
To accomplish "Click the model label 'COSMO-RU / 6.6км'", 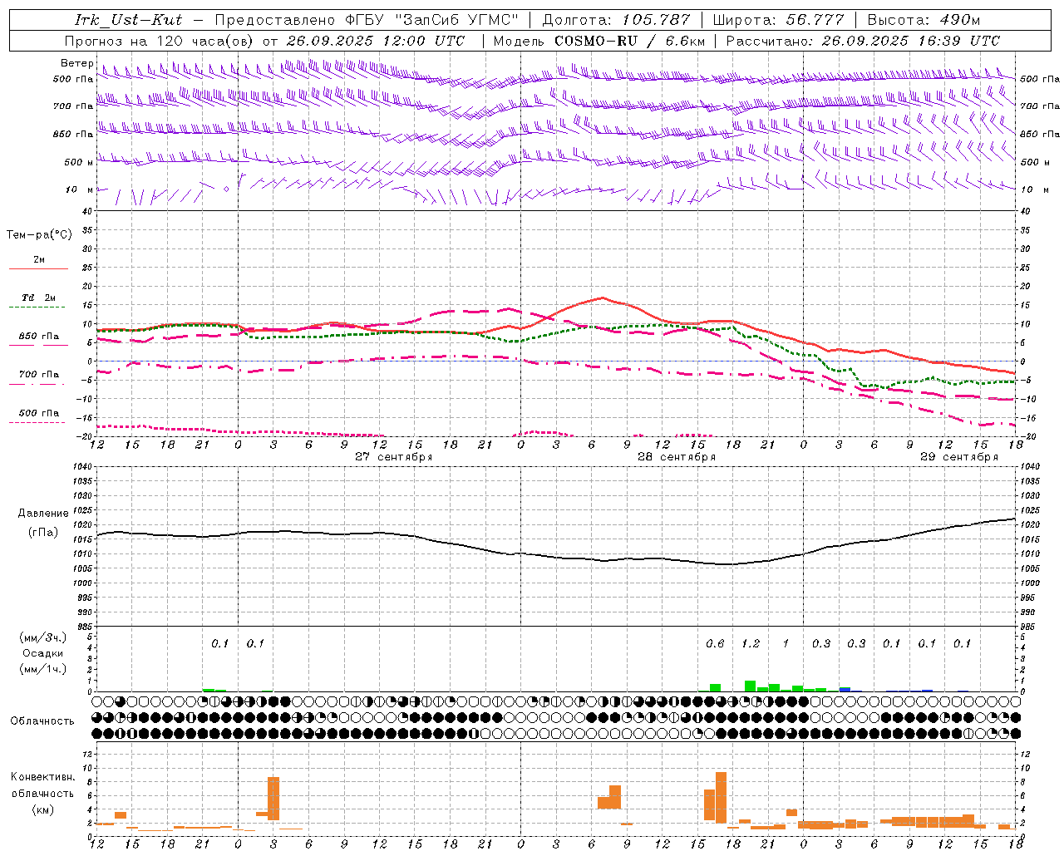I will (630, 41).
